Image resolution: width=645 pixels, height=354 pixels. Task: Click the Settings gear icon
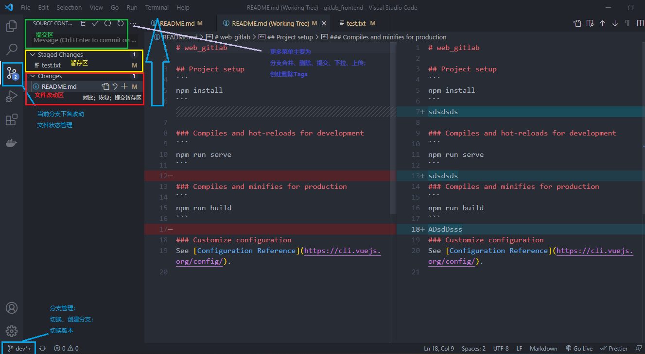(x=12, y=331)
